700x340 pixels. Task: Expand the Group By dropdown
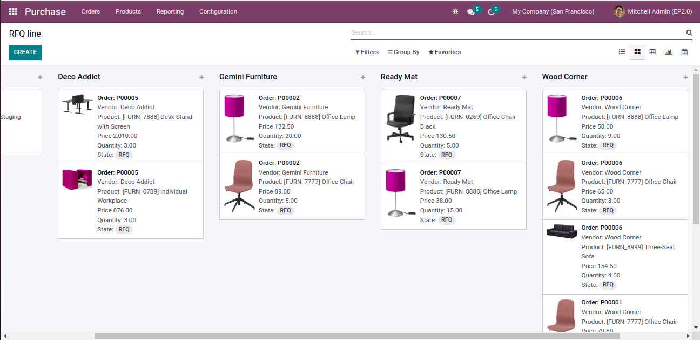click(403, 52)
